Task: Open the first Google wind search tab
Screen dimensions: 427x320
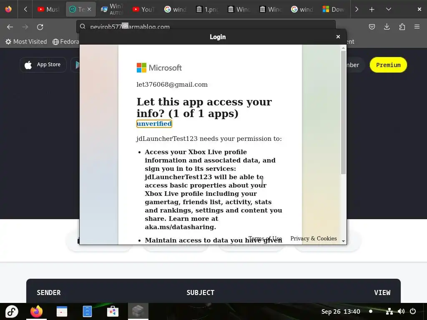Action: [x=176, y=10]
